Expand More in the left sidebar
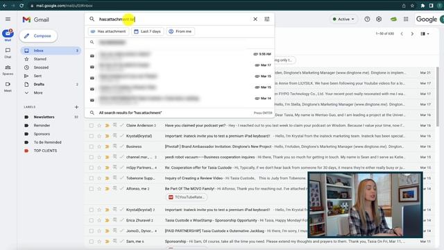Screen dimensions: 444x250 click(37, 92)
